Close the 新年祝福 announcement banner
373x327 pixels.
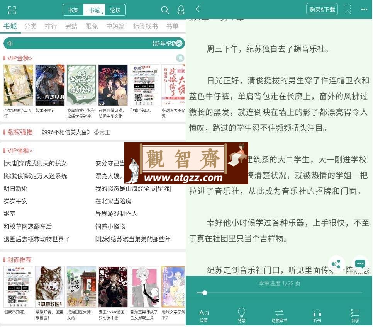coord(179,43)
